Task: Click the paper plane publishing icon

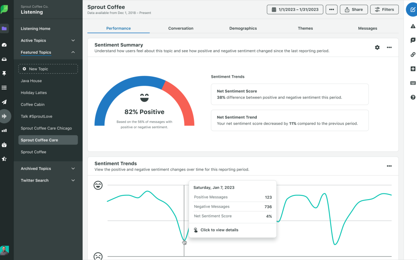Action: click(4, 102)
